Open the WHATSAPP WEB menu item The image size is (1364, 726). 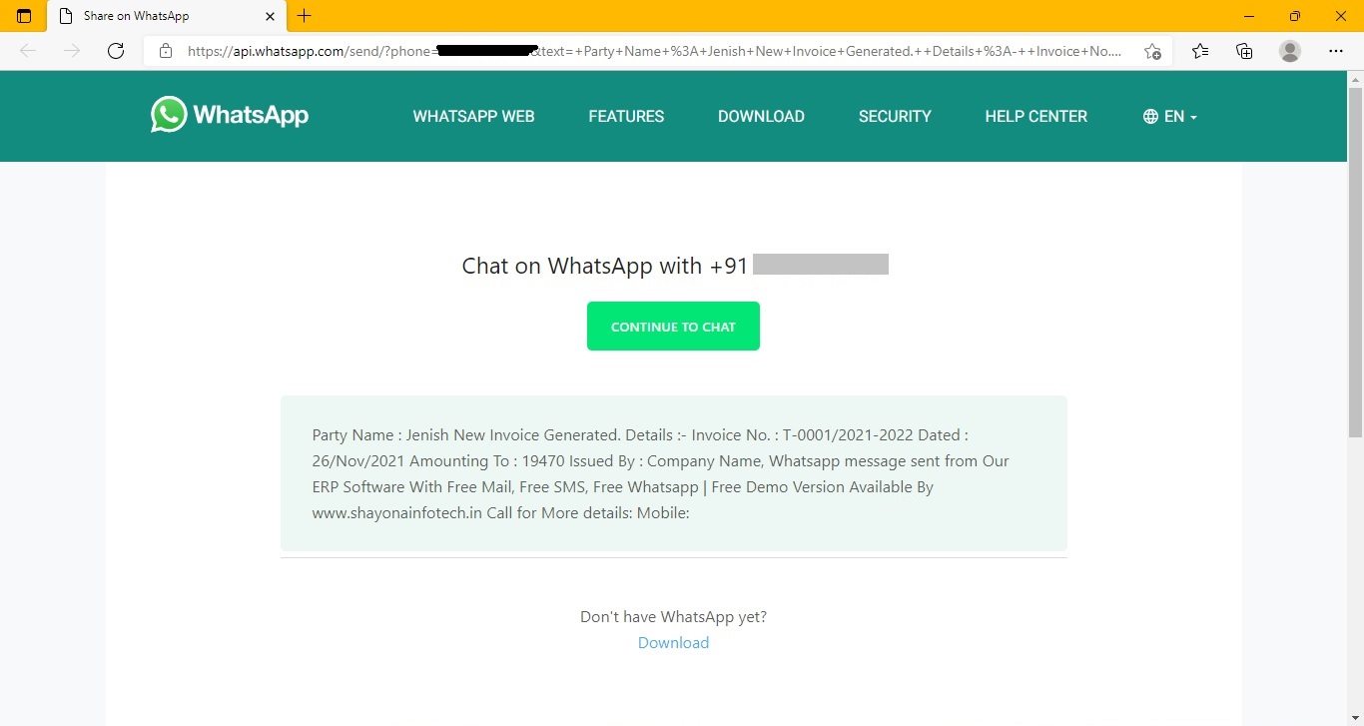473,116
